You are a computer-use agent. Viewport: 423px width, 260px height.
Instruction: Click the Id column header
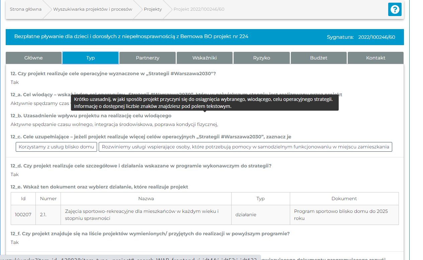point(23,199)
